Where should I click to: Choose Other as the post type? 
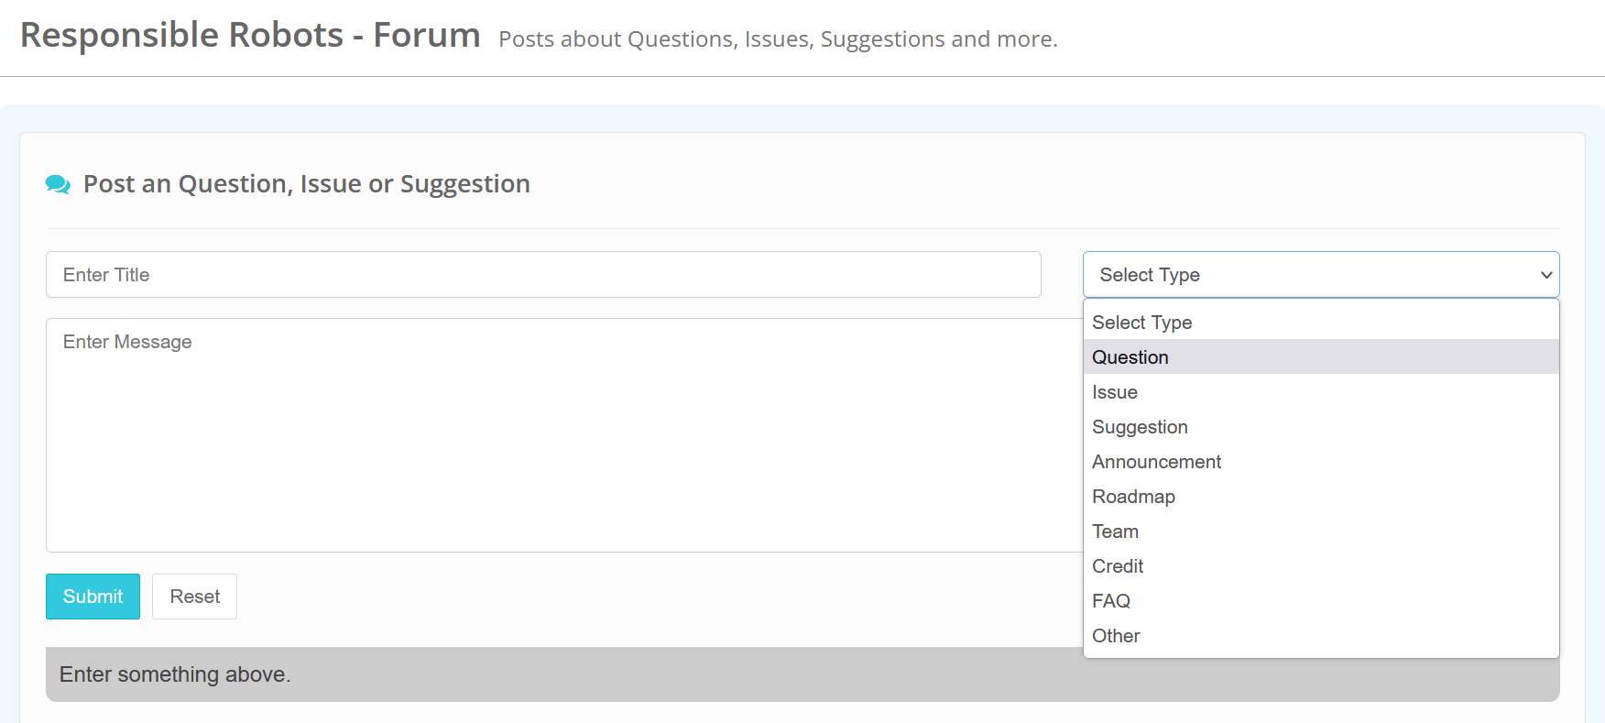click(x=1116, y=636)
